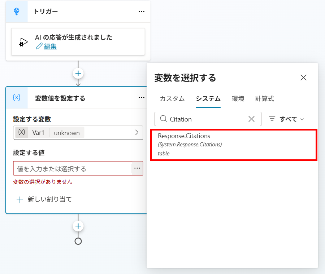
Task: Close the 変数を選択する panel
Action: [303, 78]
